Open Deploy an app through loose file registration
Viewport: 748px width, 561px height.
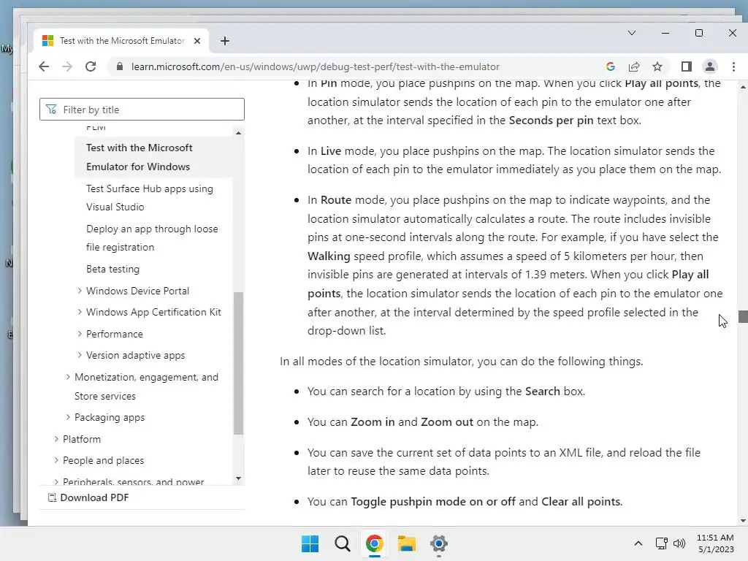click(x=152, y=238)
